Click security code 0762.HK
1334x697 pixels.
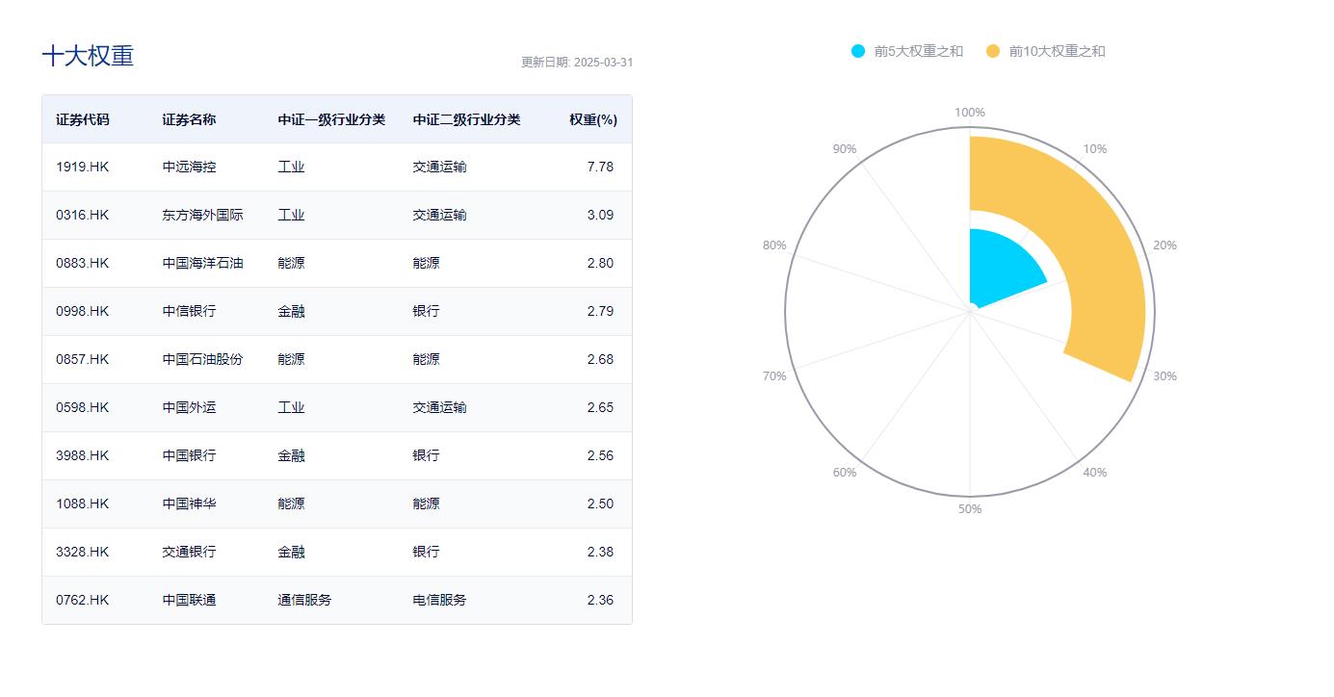[83, 600]
